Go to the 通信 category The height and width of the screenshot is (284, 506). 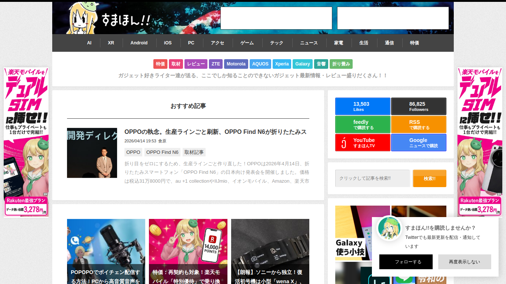click(389, 43)
